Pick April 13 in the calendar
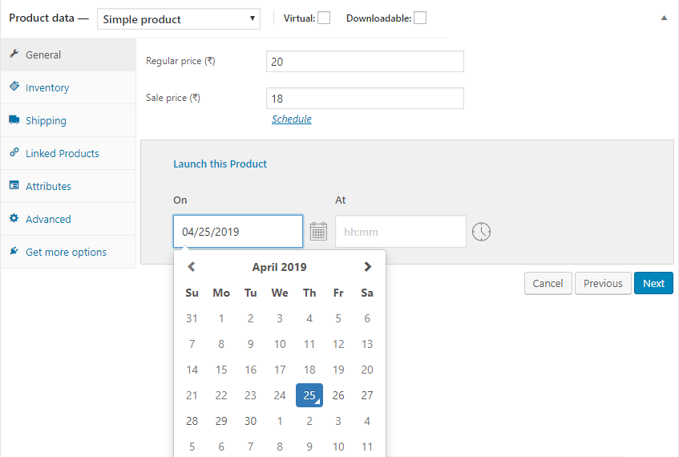This screenshot has width=679, height=457. [367, 344]
